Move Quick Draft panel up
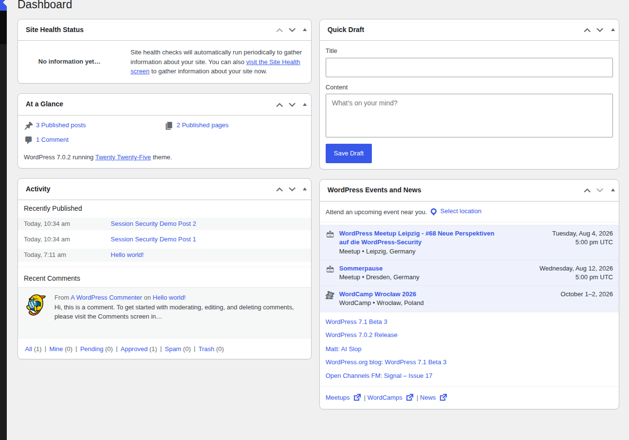 coord(587,30)
